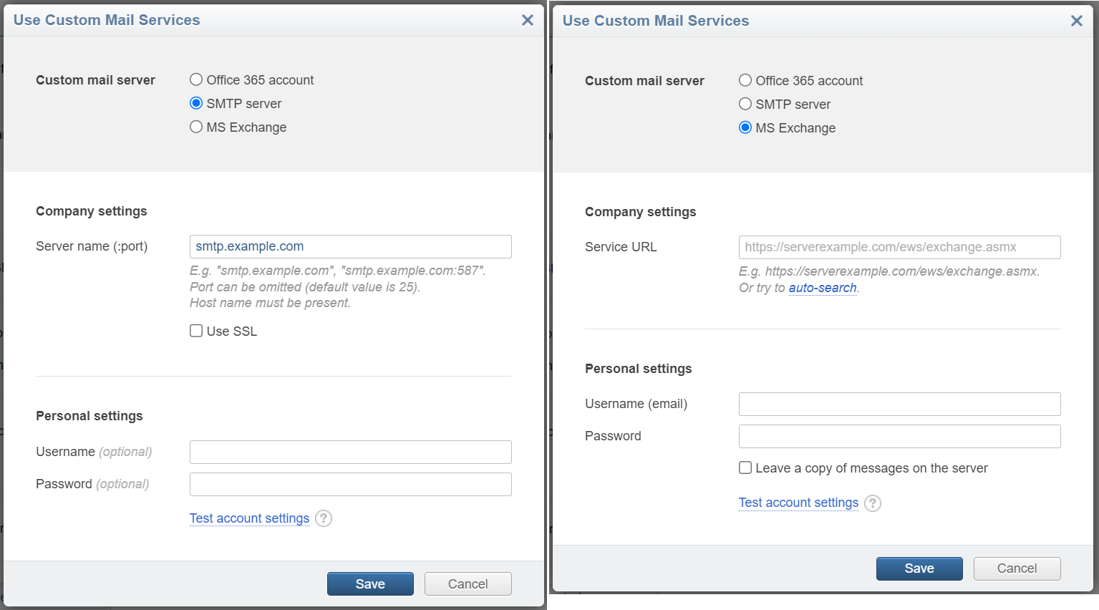Enable the Use SSL checkbox
This screenshot has width=1099, height=610.
(196, 330)
